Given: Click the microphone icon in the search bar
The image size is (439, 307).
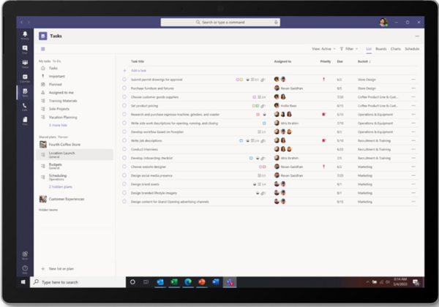Looking at the screenshot, I should 276,22.
